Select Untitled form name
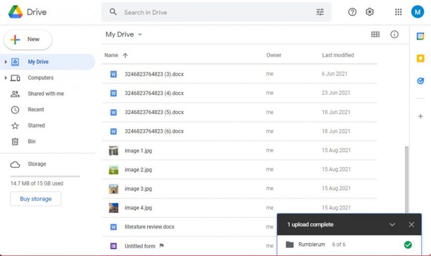431x256 pixels. [x=140, y=246]
